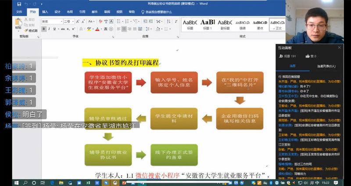Open the font size dropdown (二号)
This screenshot has height=186, width=351.
click(69, 21)
